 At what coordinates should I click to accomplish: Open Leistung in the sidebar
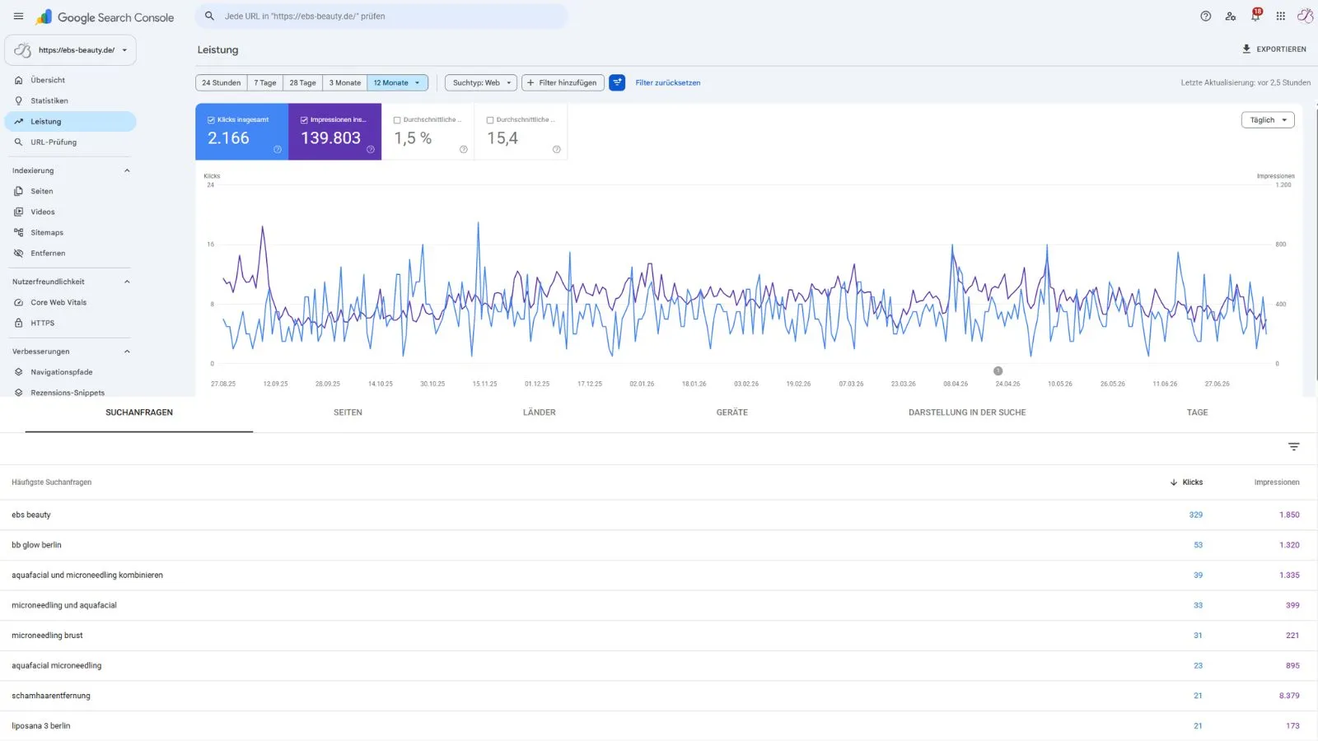[71, 121]
